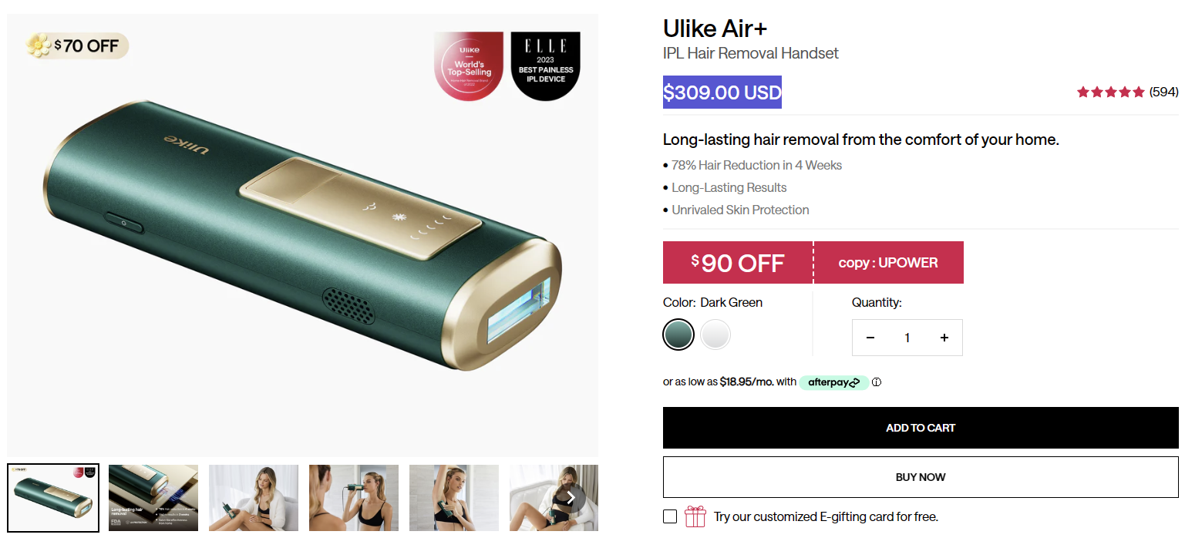Click the Afterpay logo badge
Viewport: 1185px width, 538px height.
coord(833,382)
